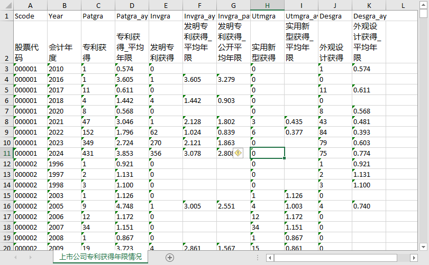Select column G header
The image size is (429, 265).
[233, 5]
